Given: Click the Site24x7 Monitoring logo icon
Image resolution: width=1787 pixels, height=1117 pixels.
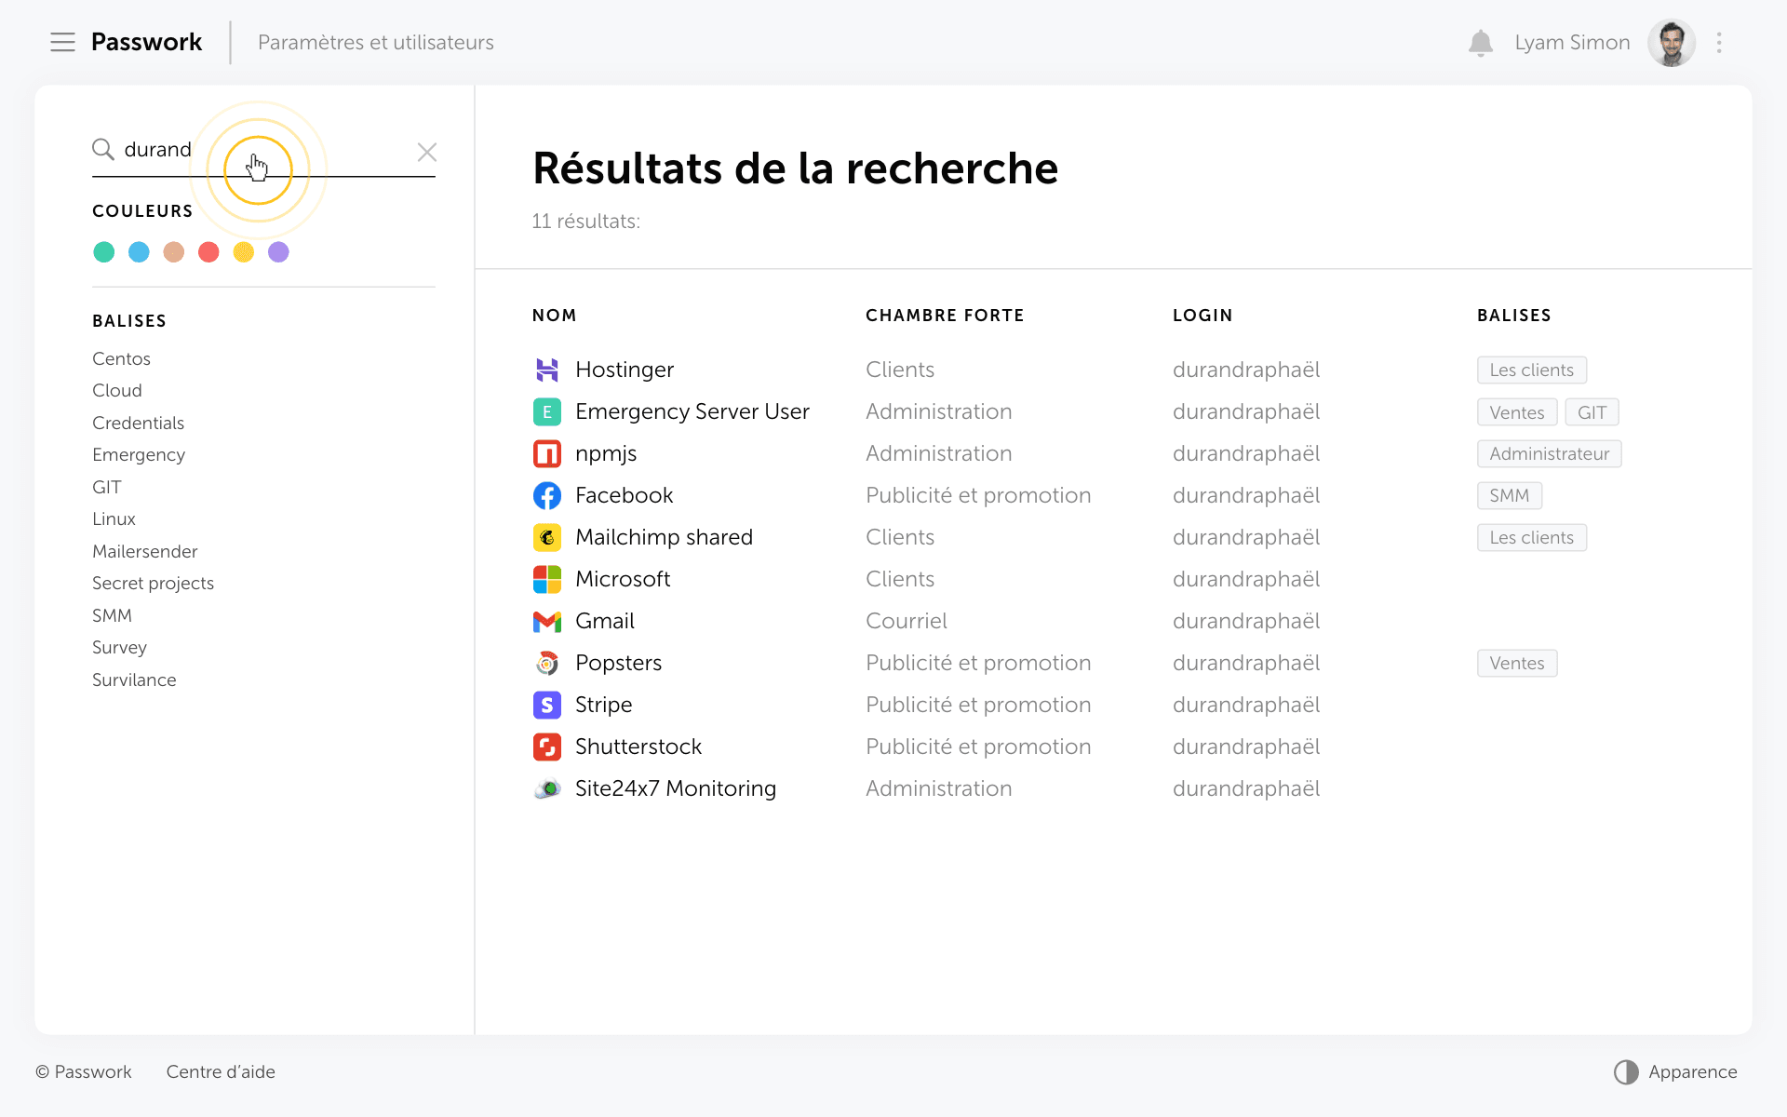Looking at the screenshot, I should [547, 788].
